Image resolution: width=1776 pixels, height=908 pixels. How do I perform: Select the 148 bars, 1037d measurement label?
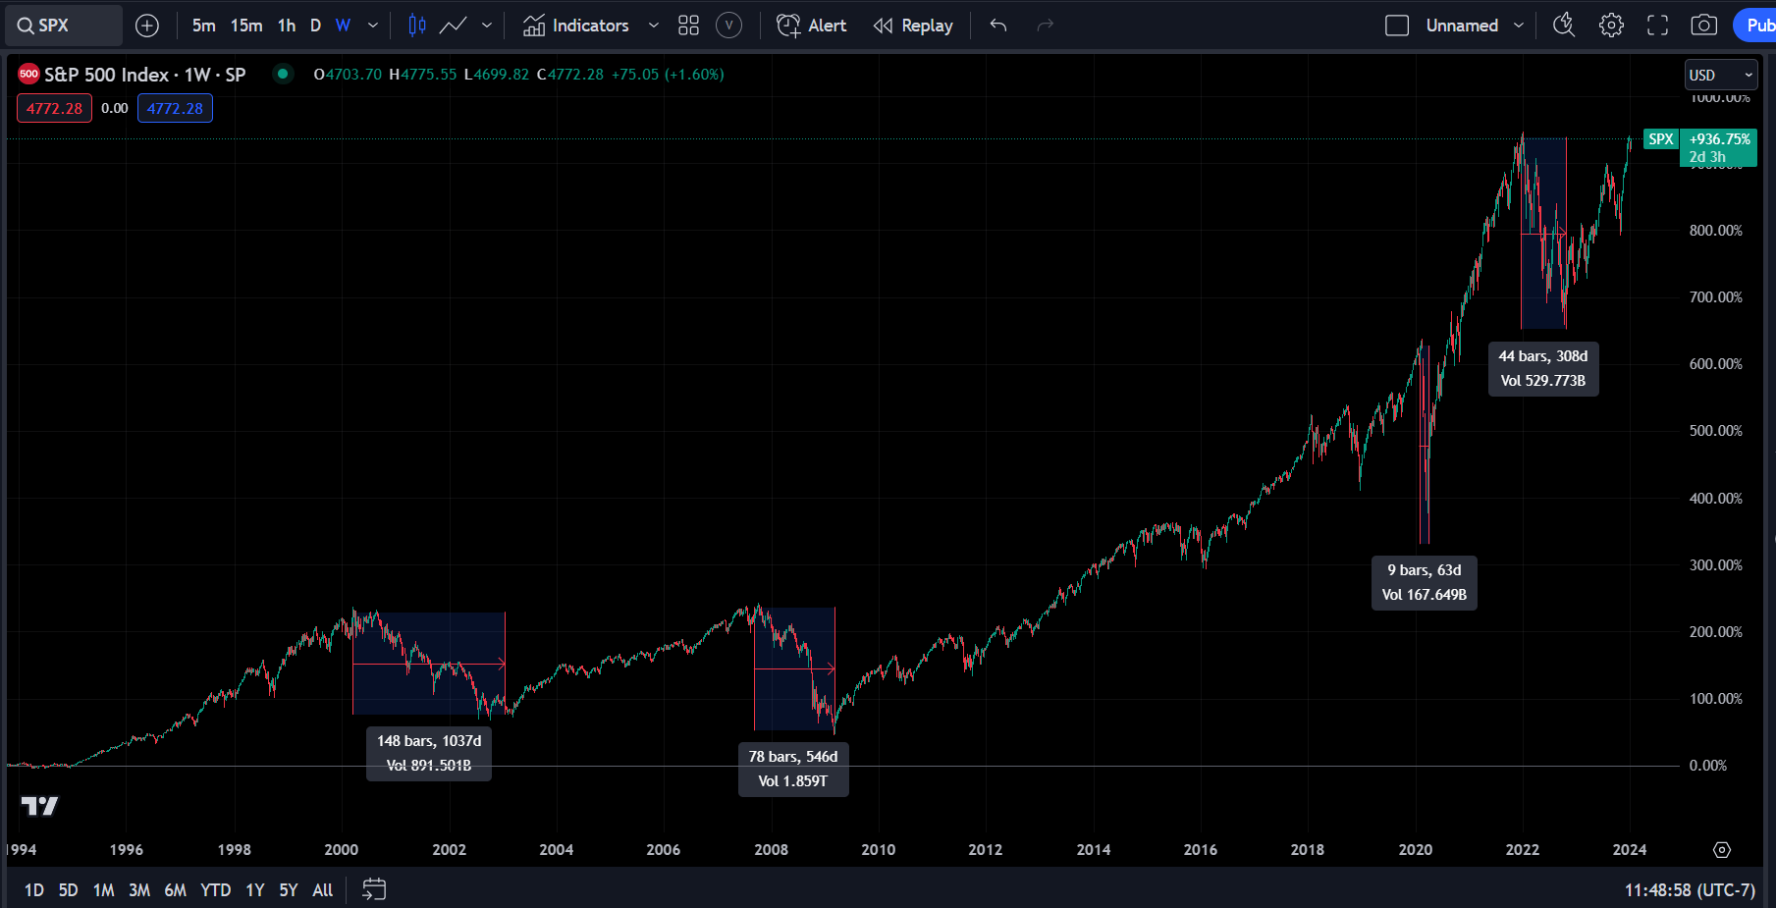tap(429, 753)
